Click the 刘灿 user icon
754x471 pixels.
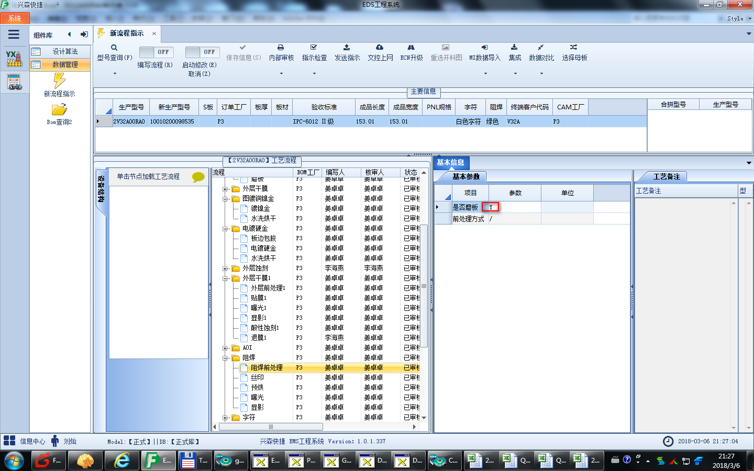[x=55, y=441]
